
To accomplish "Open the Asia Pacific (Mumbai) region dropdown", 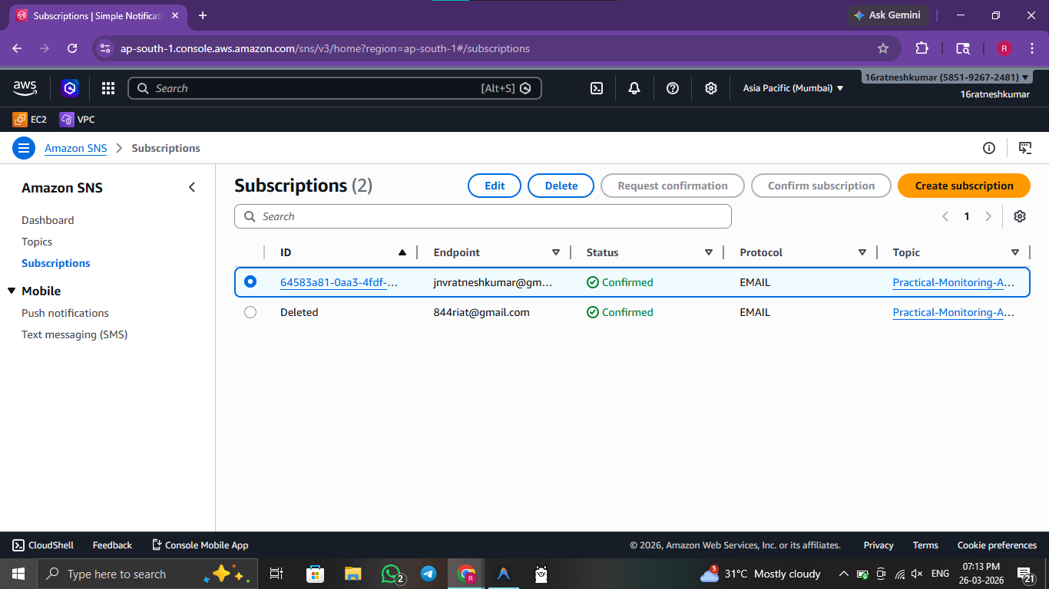I will (x=793, y=88).
